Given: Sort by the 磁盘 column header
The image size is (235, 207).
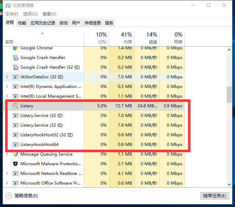Looking at the screenshot, I should (x=147, y=39).
